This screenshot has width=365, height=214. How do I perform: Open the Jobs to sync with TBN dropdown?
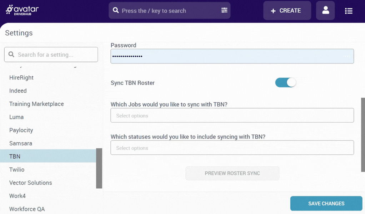pos(232,115)
